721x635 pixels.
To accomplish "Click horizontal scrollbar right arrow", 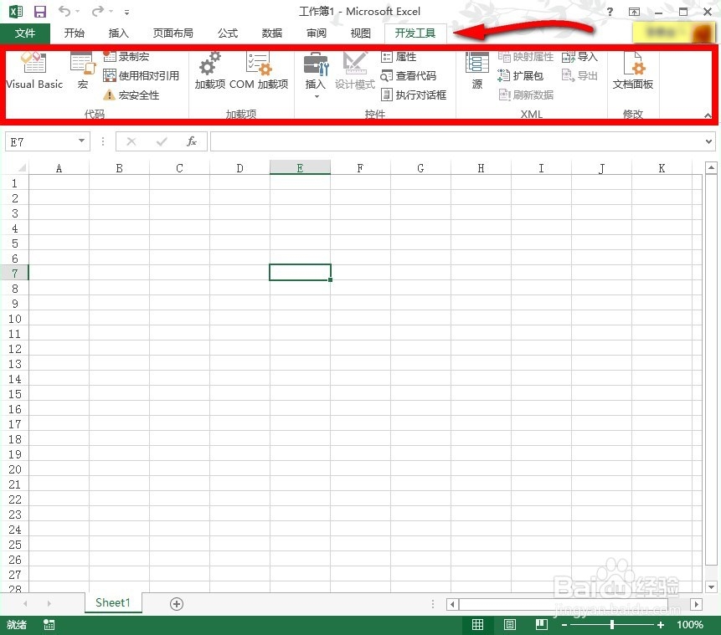I will 696,604.
